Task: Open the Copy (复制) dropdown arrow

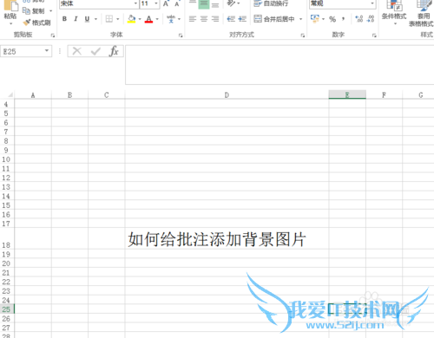Action: [51, 11]
